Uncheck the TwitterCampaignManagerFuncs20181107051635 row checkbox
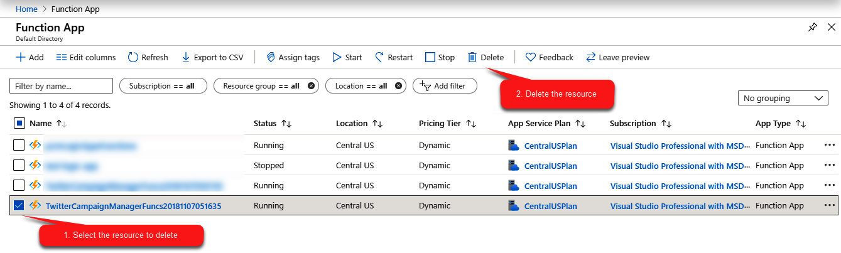The width and height of the screenshot is (841, 253). click(19, 205)
